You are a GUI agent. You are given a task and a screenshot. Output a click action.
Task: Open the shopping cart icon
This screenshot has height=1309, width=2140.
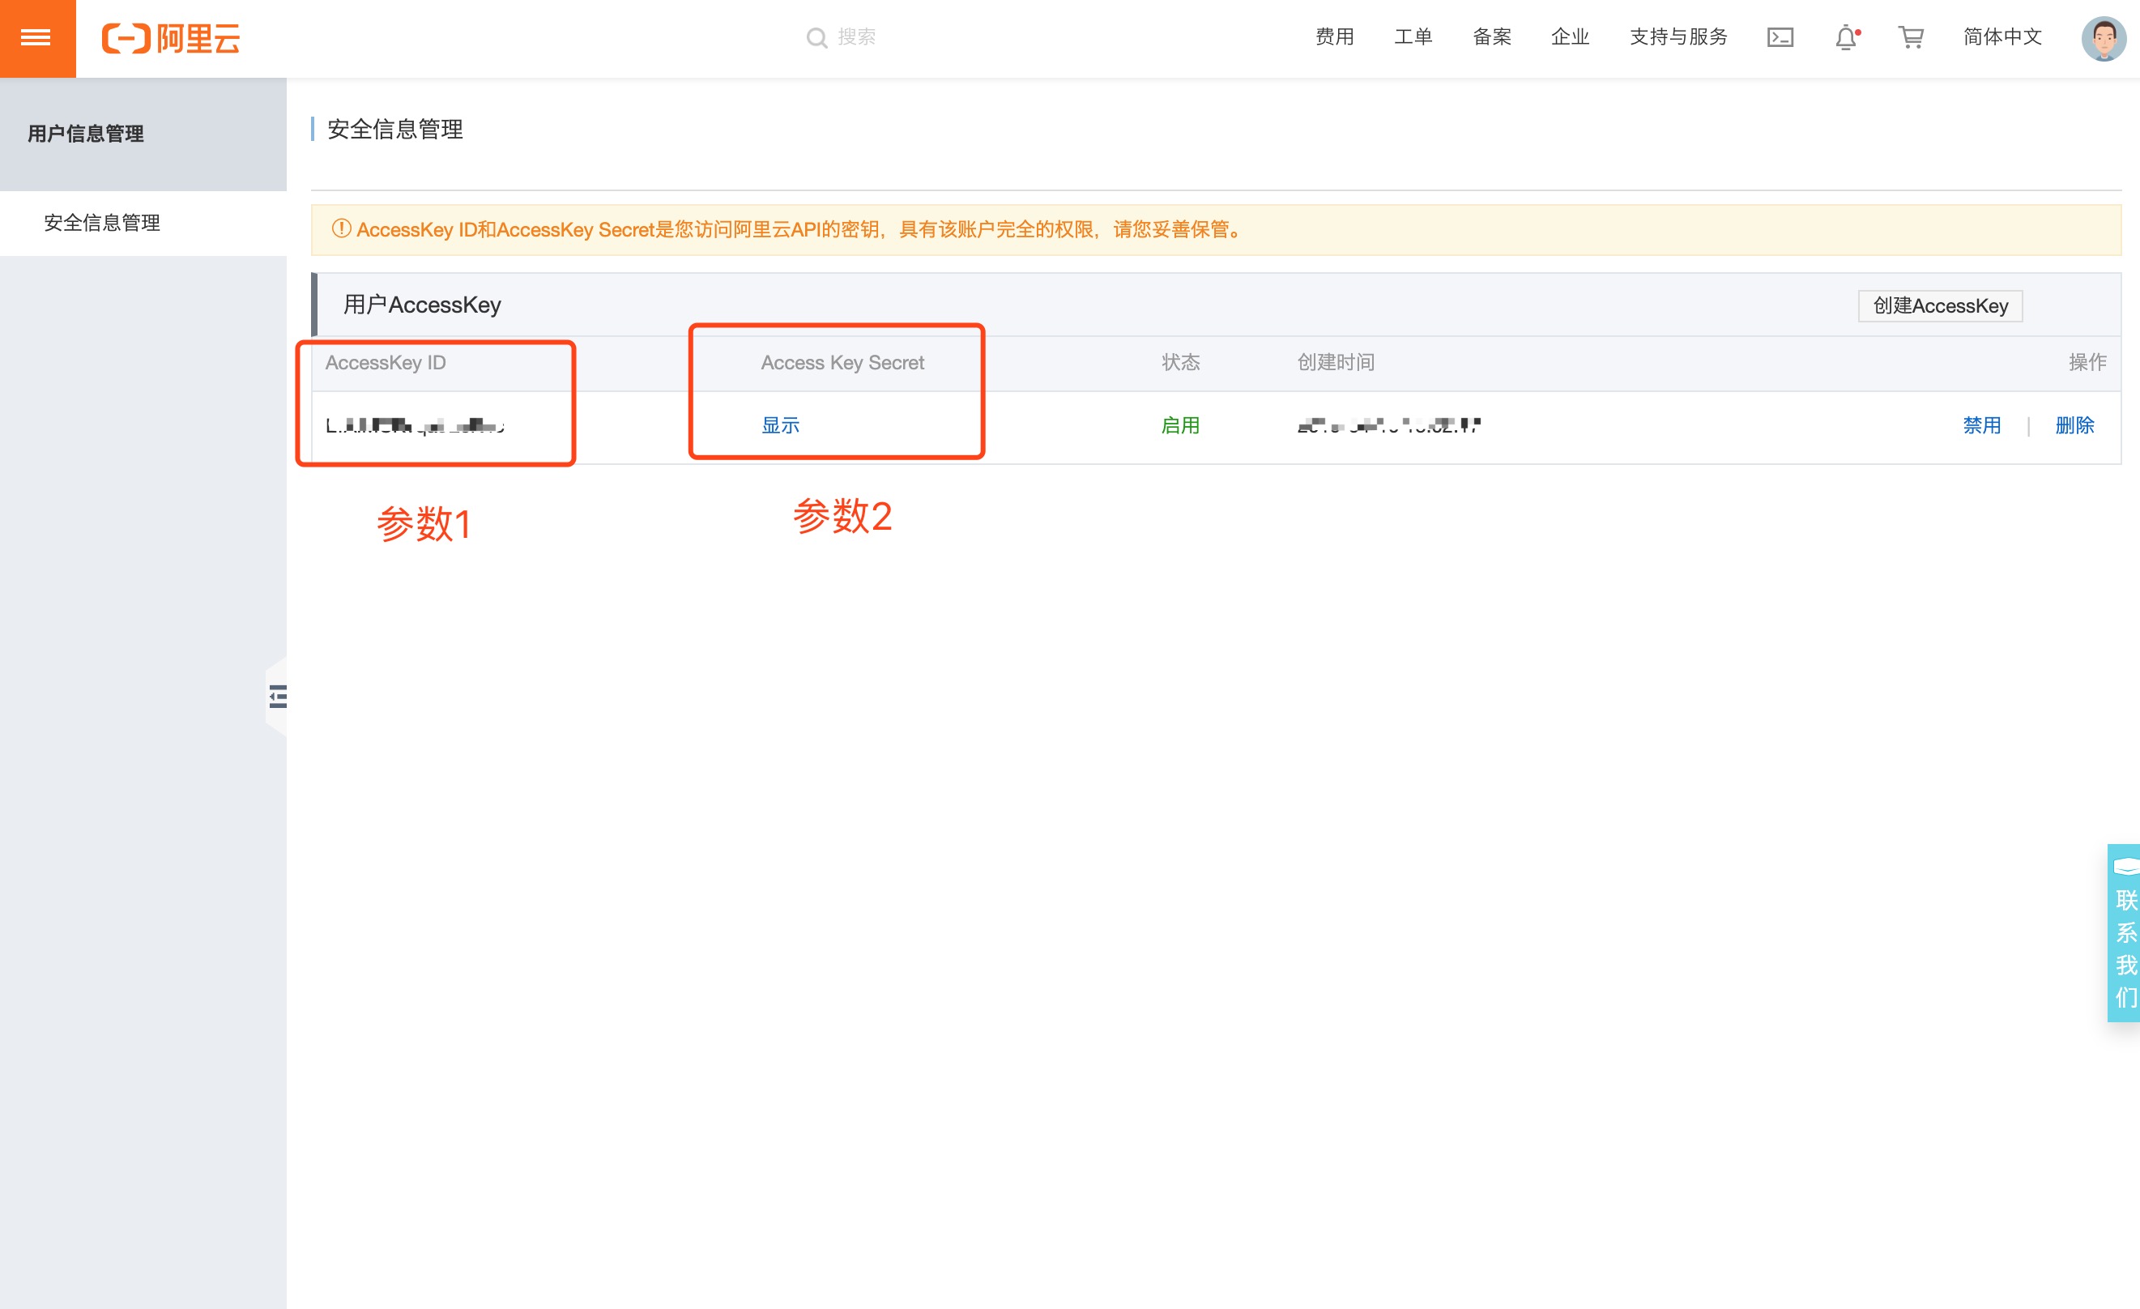click(x=1911, y=37)
